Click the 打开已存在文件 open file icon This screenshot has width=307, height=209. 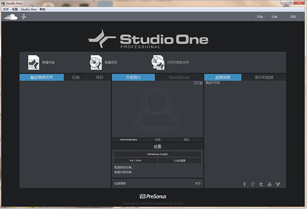(x=158, y=62)
